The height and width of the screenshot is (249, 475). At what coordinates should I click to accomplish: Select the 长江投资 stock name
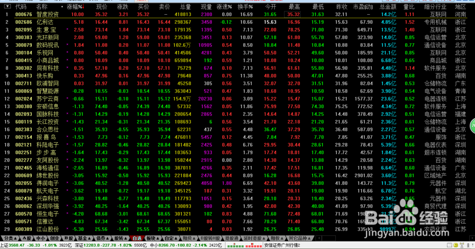(47, 122)
